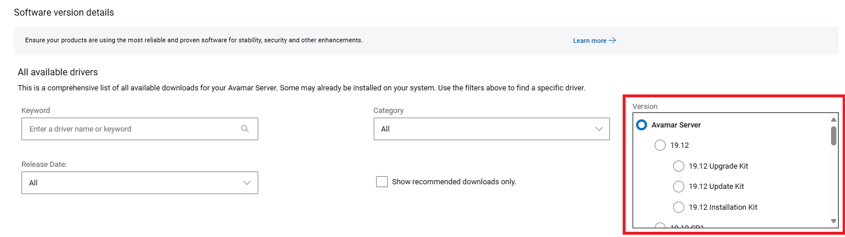This screenshot has width=845, height=237.
Task: Click the Version list scroll-down arrow
Action: pyautogui.click(x=833, y=221)
